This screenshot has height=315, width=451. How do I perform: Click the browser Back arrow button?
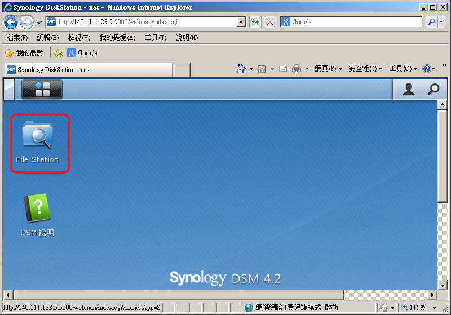click(x=11, y=22)
